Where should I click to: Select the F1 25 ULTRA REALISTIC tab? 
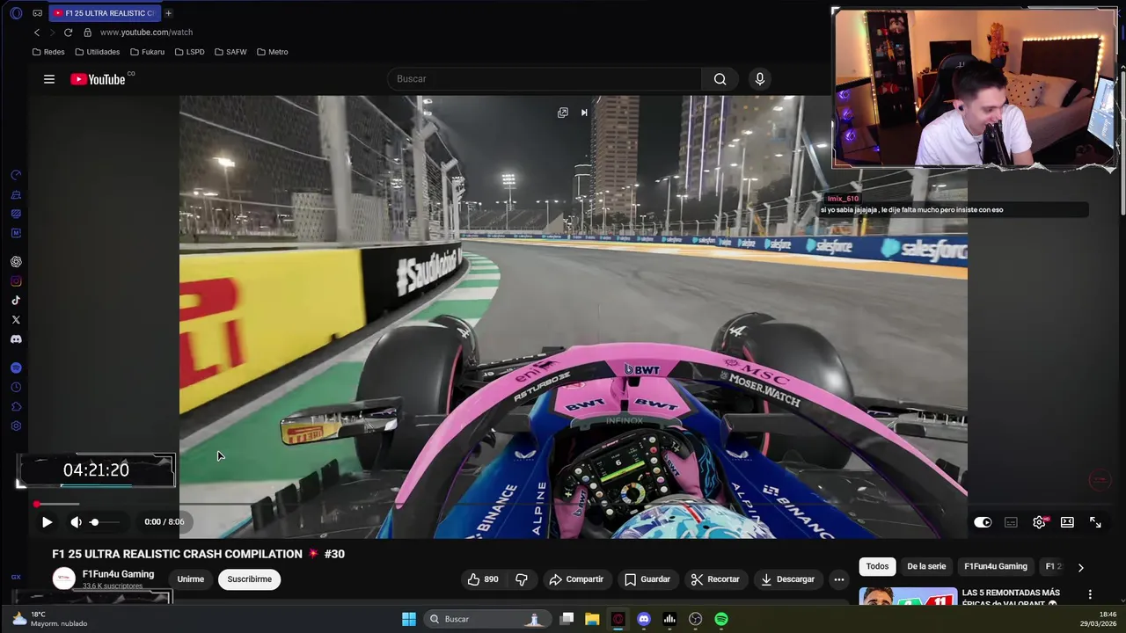[x=104, y=13]
